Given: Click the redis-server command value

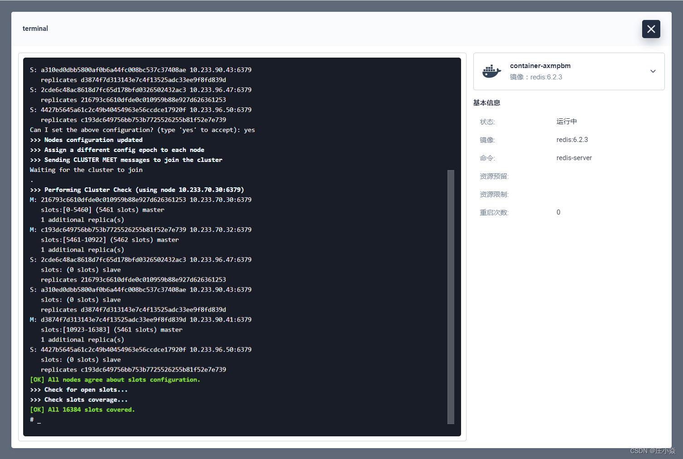Looking at the screenshot, I should tap(574, 158).
